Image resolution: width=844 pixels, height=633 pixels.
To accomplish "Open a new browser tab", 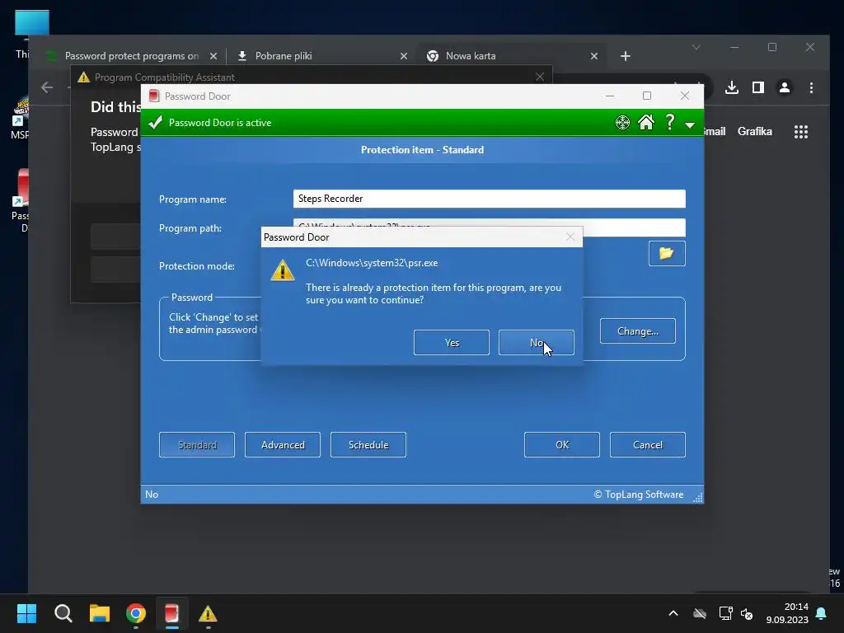I will coord(625,56).
